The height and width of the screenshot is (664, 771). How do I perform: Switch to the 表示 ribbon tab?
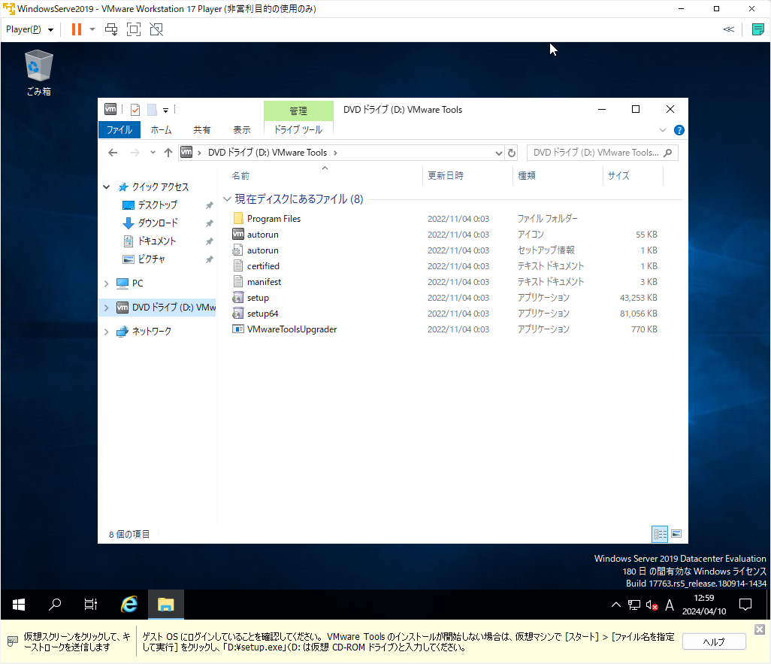241,130
